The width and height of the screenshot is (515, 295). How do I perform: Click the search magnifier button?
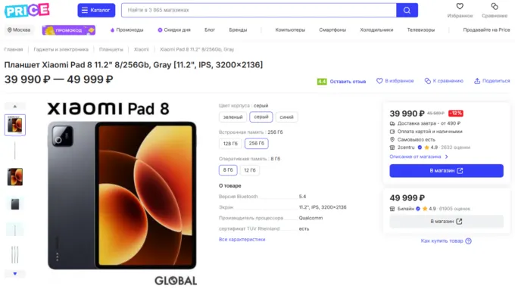coord(407,10)
